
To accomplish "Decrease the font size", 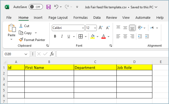I will (108, 28).
